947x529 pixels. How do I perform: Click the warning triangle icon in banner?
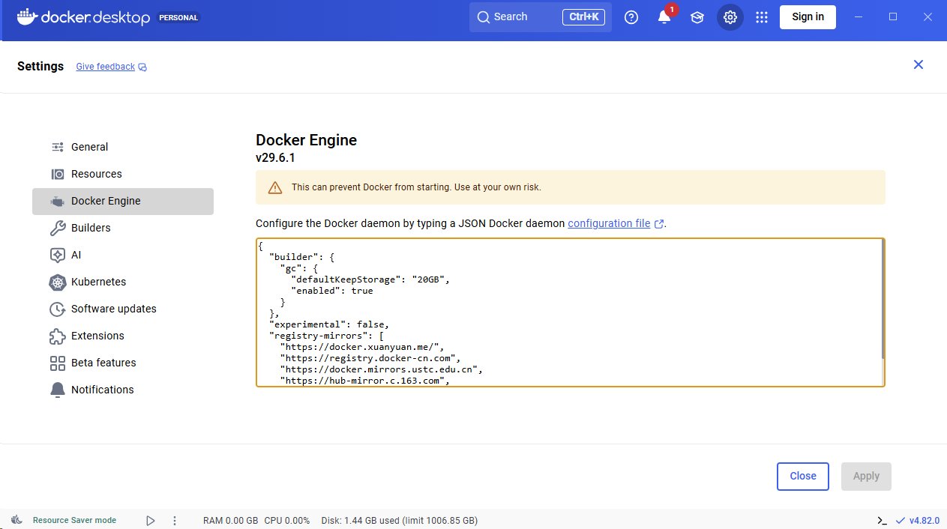pos(275,187)
